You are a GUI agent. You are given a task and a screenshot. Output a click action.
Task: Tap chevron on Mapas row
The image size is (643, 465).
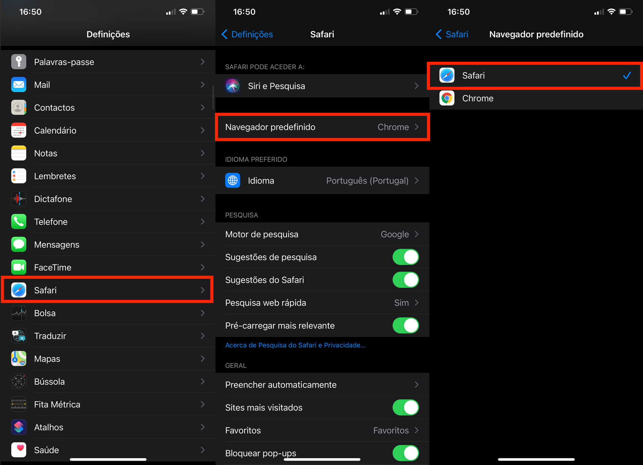pos(203,359)
